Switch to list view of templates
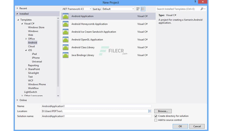Viewport: 227px width, 131px height. click(143, 9)
